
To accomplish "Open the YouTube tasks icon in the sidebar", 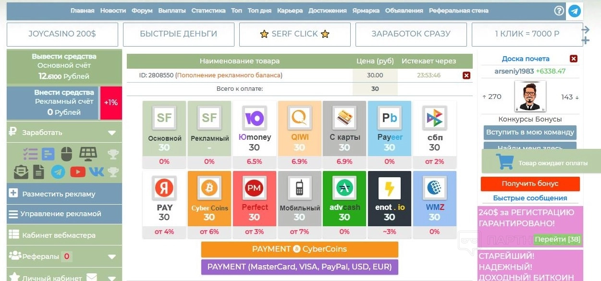I will point(78,171).
